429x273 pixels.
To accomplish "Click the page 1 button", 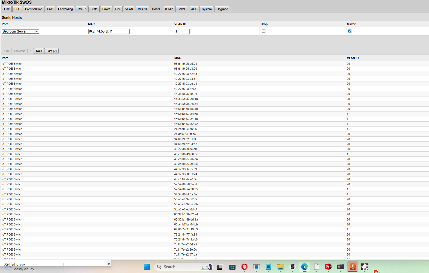I will tap(31, 51).
